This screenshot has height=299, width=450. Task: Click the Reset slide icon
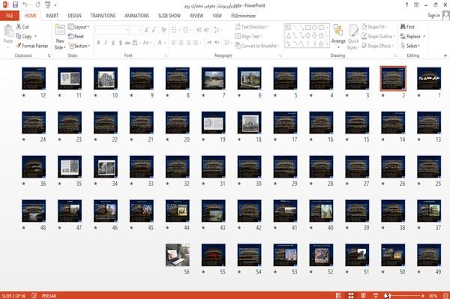71,36
